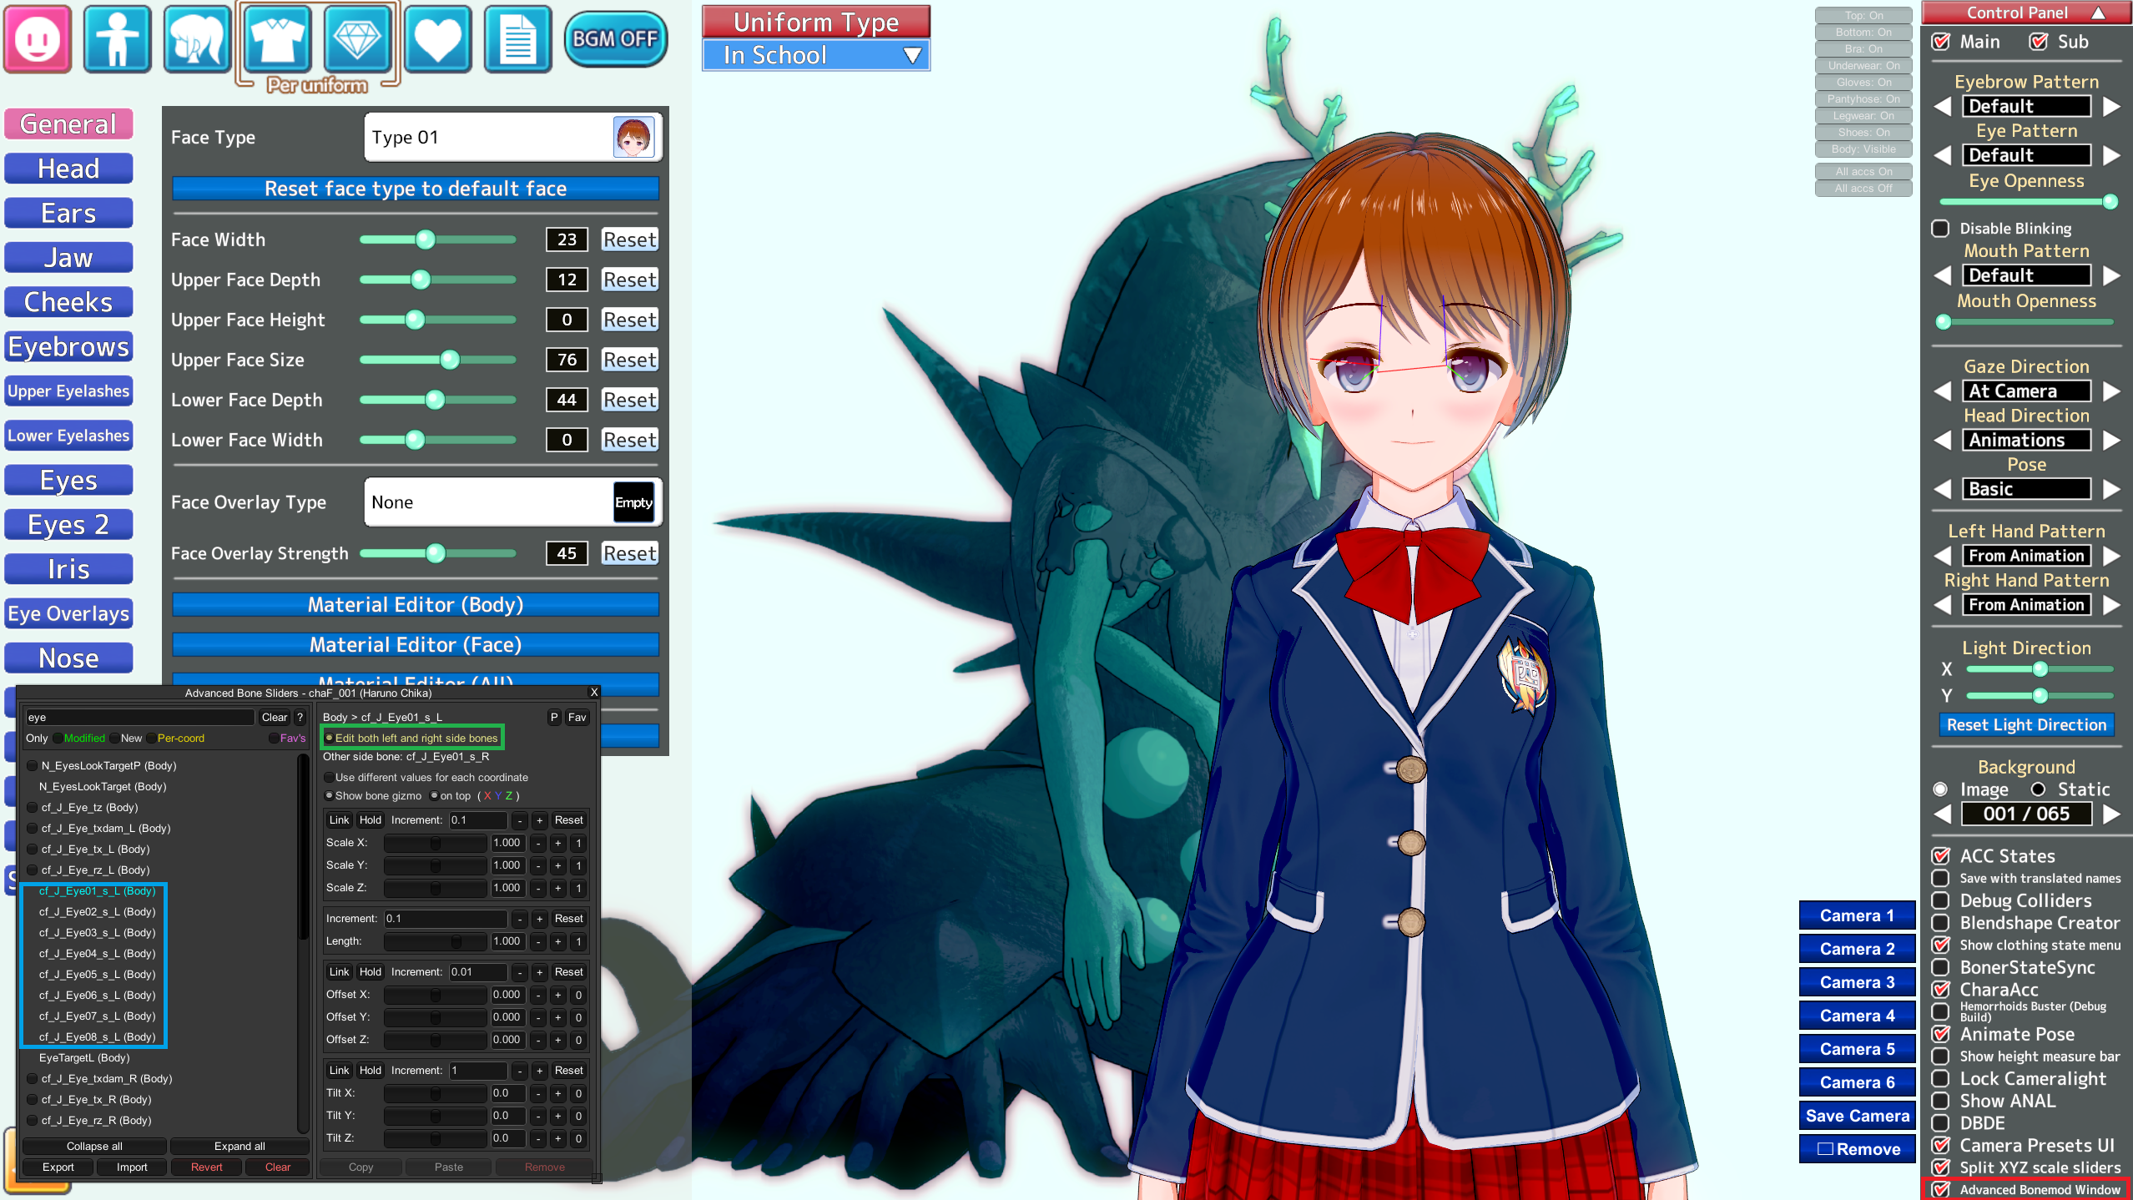Image resolution: width=2133 pixels, height=1200 pixels.
Task: Previous Pose left arrow
Action: [x=1943, y=489]
